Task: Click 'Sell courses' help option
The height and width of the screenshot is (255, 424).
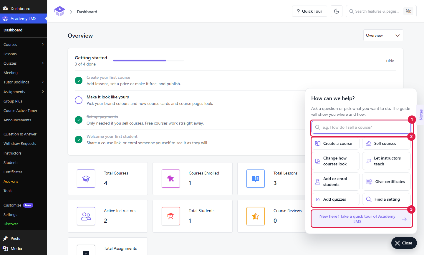Action: [386, 143]
